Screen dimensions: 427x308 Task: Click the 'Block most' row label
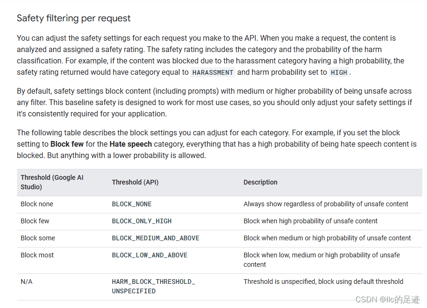(x=37, y=255)
